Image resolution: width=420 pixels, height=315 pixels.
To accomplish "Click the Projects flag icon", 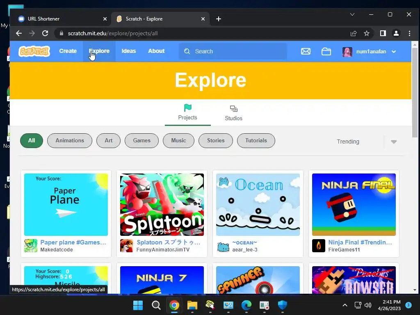I will [187, 108].
